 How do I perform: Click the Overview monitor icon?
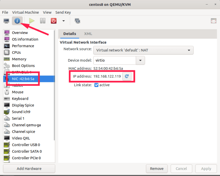(7, 33)
